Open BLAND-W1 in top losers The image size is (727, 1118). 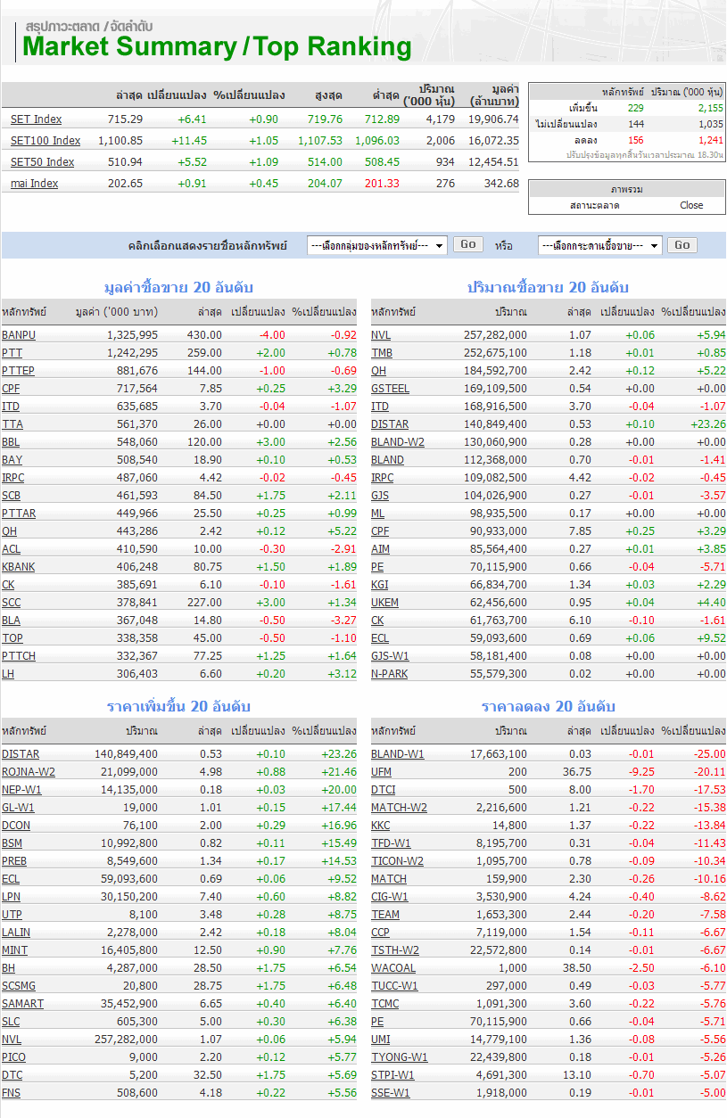pyautogui.click(x=398, y=754)
